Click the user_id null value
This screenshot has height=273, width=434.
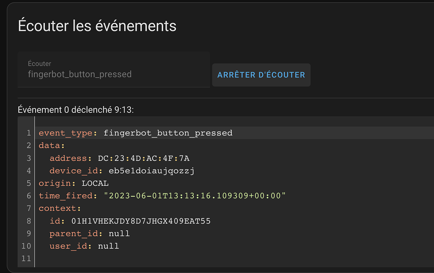click(108, 246)
